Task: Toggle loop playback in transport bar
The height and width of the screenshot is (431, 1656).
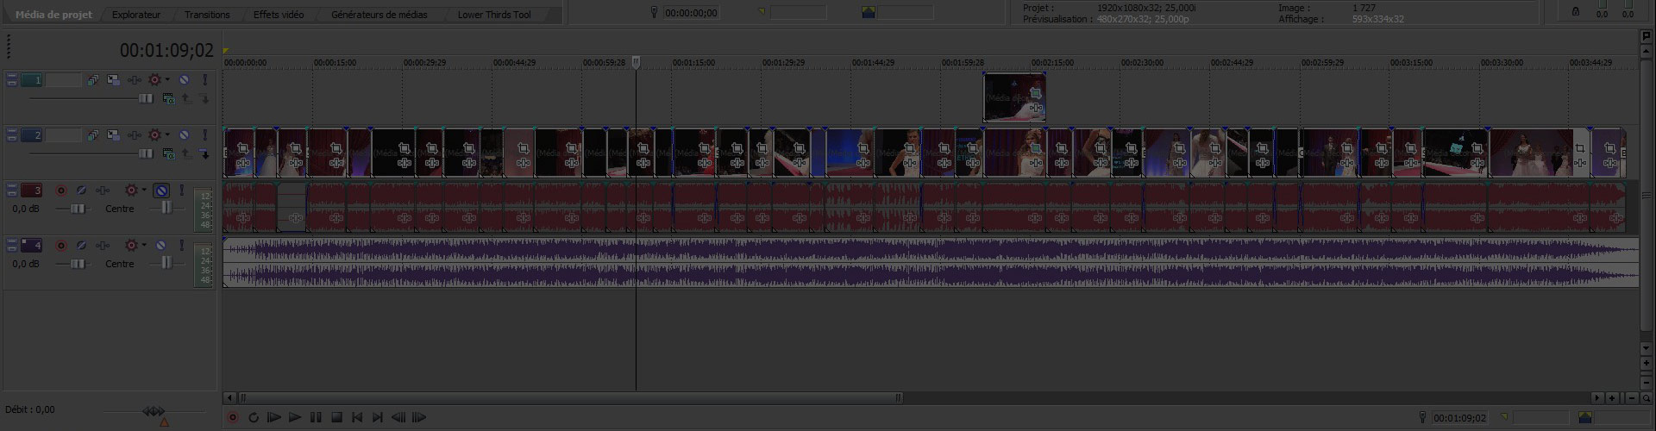Action: [x=254, y=417]
